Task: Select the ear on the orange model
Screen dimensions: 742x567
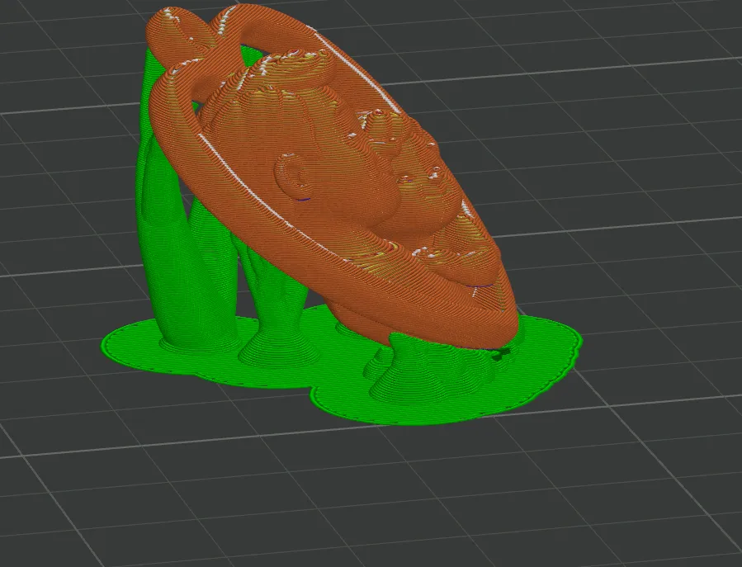Action: click(x=295, y=177)
